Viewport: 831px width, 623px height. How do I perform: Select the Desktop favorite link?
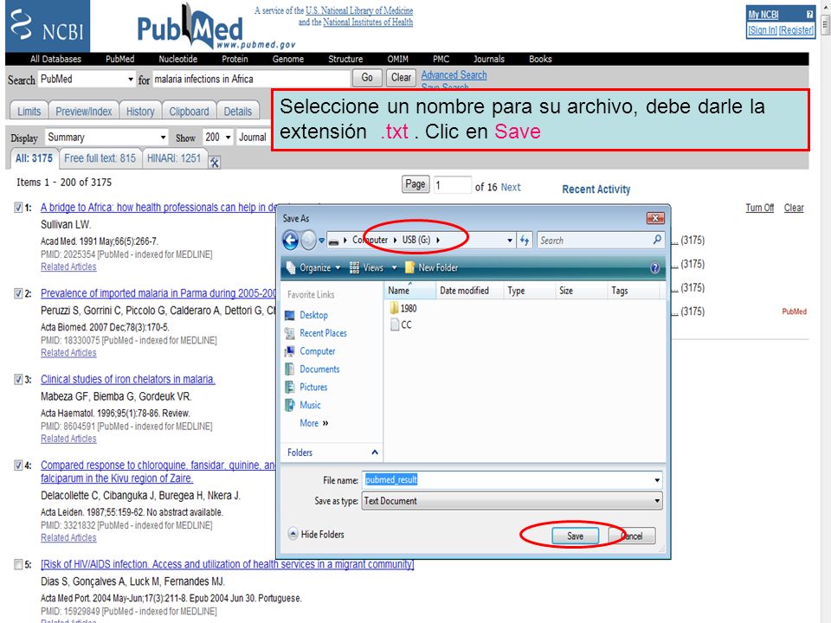point(313,315)
